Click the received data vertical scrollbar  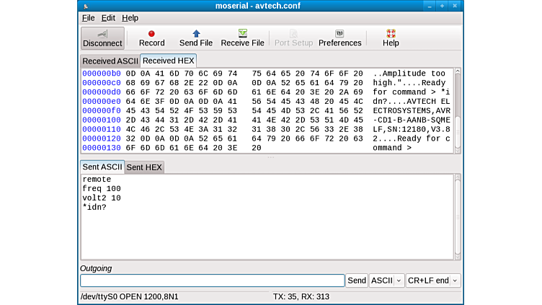point(457,108)
